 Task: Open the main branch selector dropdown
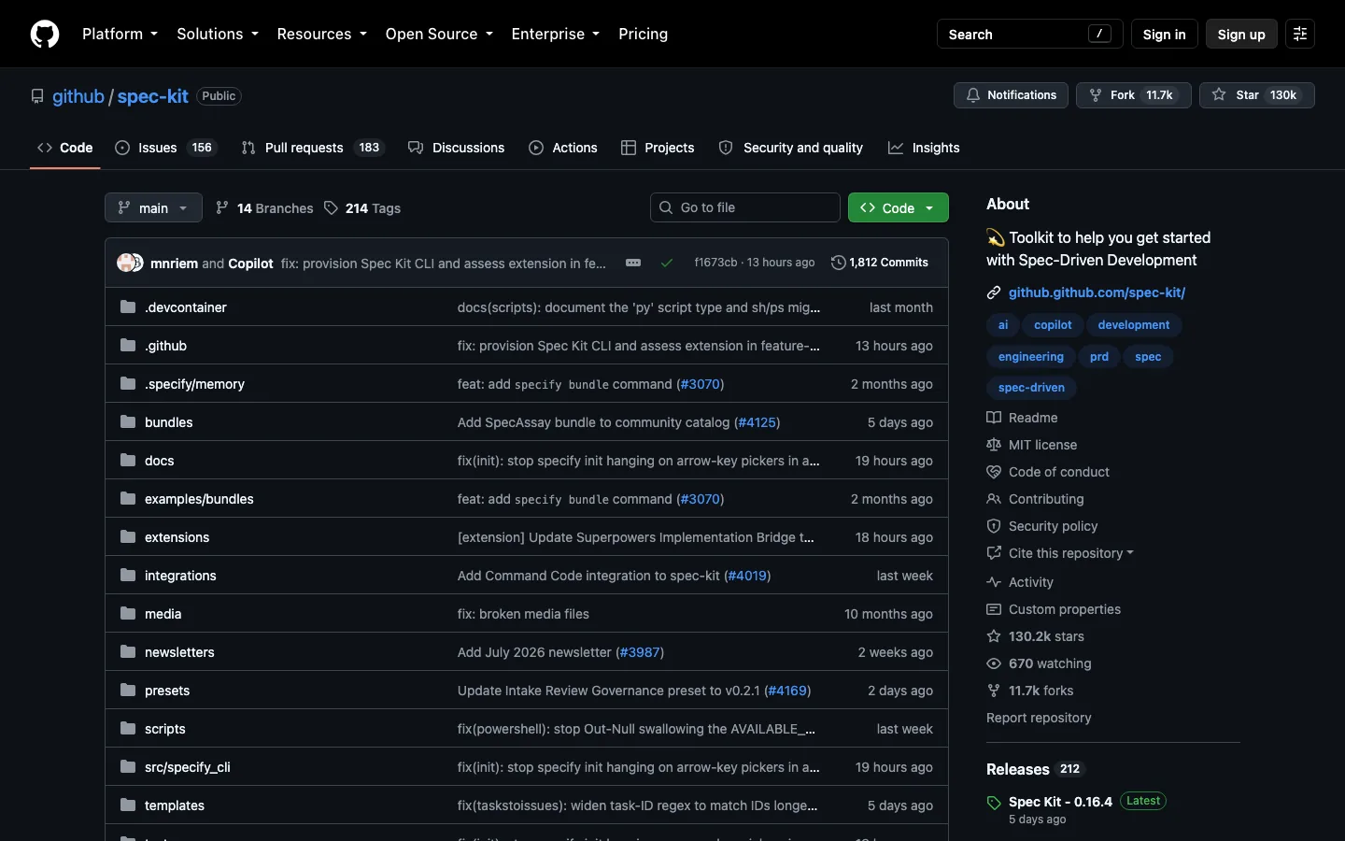(x=153, y=207)
